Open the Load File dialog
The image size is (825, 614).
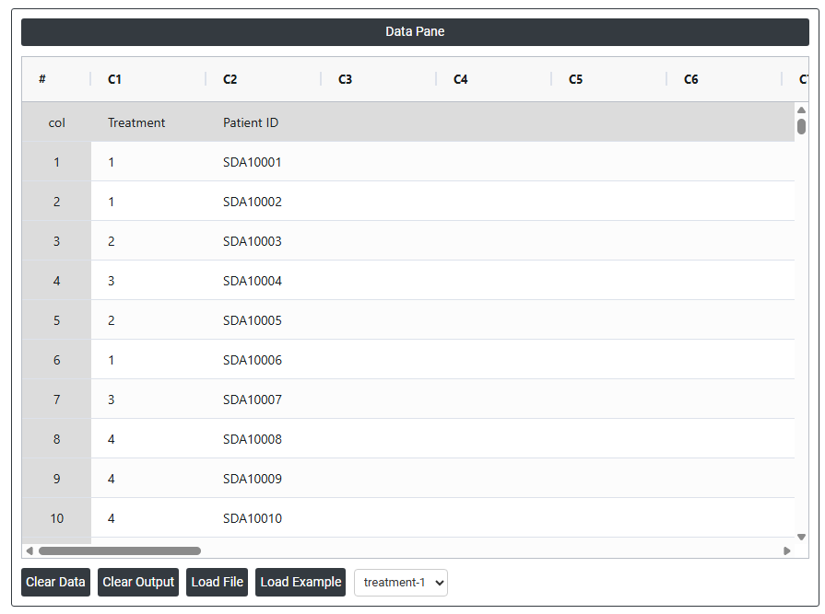pos(217,582)
